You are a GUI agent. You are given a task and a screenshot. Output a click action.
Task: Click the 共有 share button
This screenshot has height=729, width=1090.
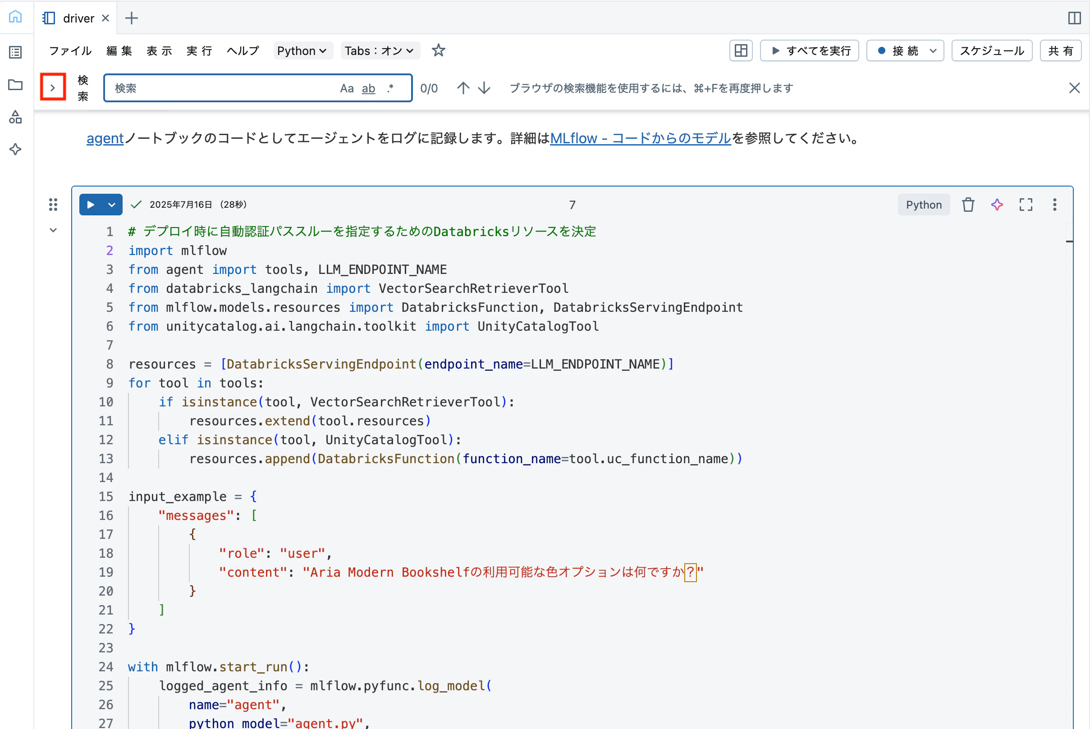pos(1061,50)
